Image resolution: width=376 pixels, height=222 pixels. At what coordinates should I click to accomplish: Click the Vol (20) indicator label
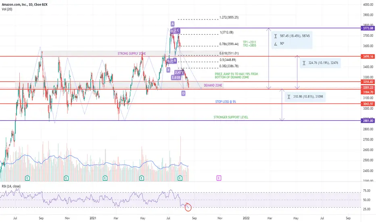[x=7, y=9]
